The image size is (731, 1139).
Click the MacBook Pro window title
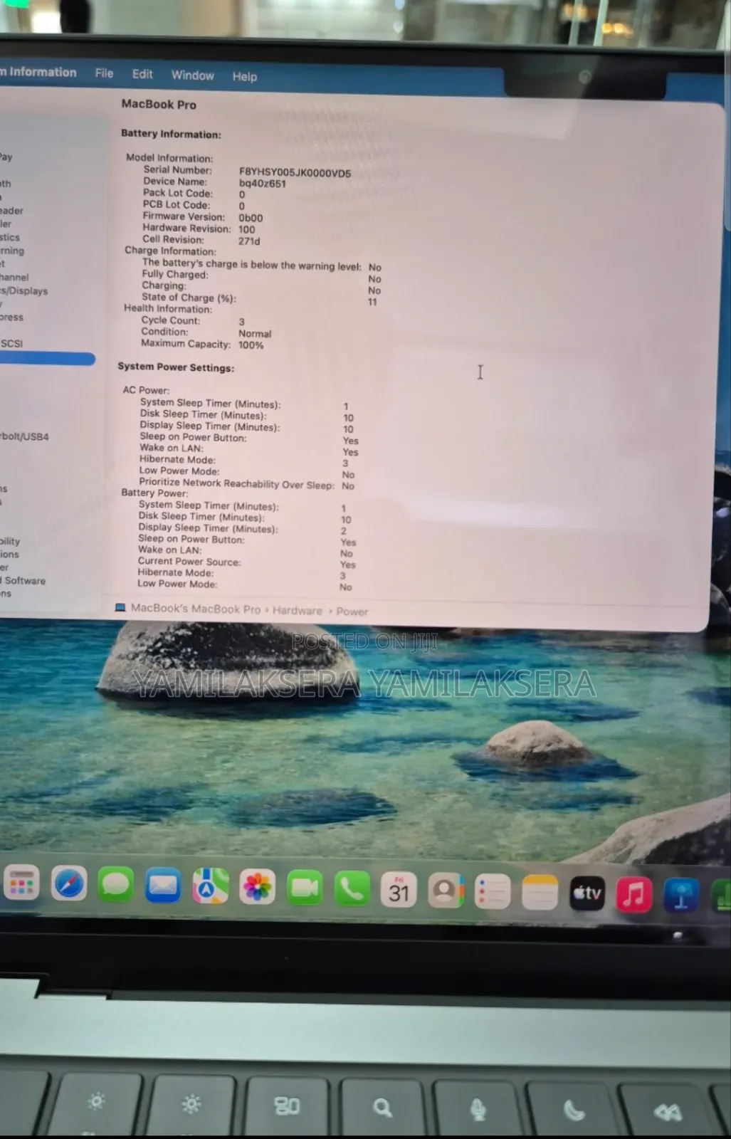click(159, 104)
